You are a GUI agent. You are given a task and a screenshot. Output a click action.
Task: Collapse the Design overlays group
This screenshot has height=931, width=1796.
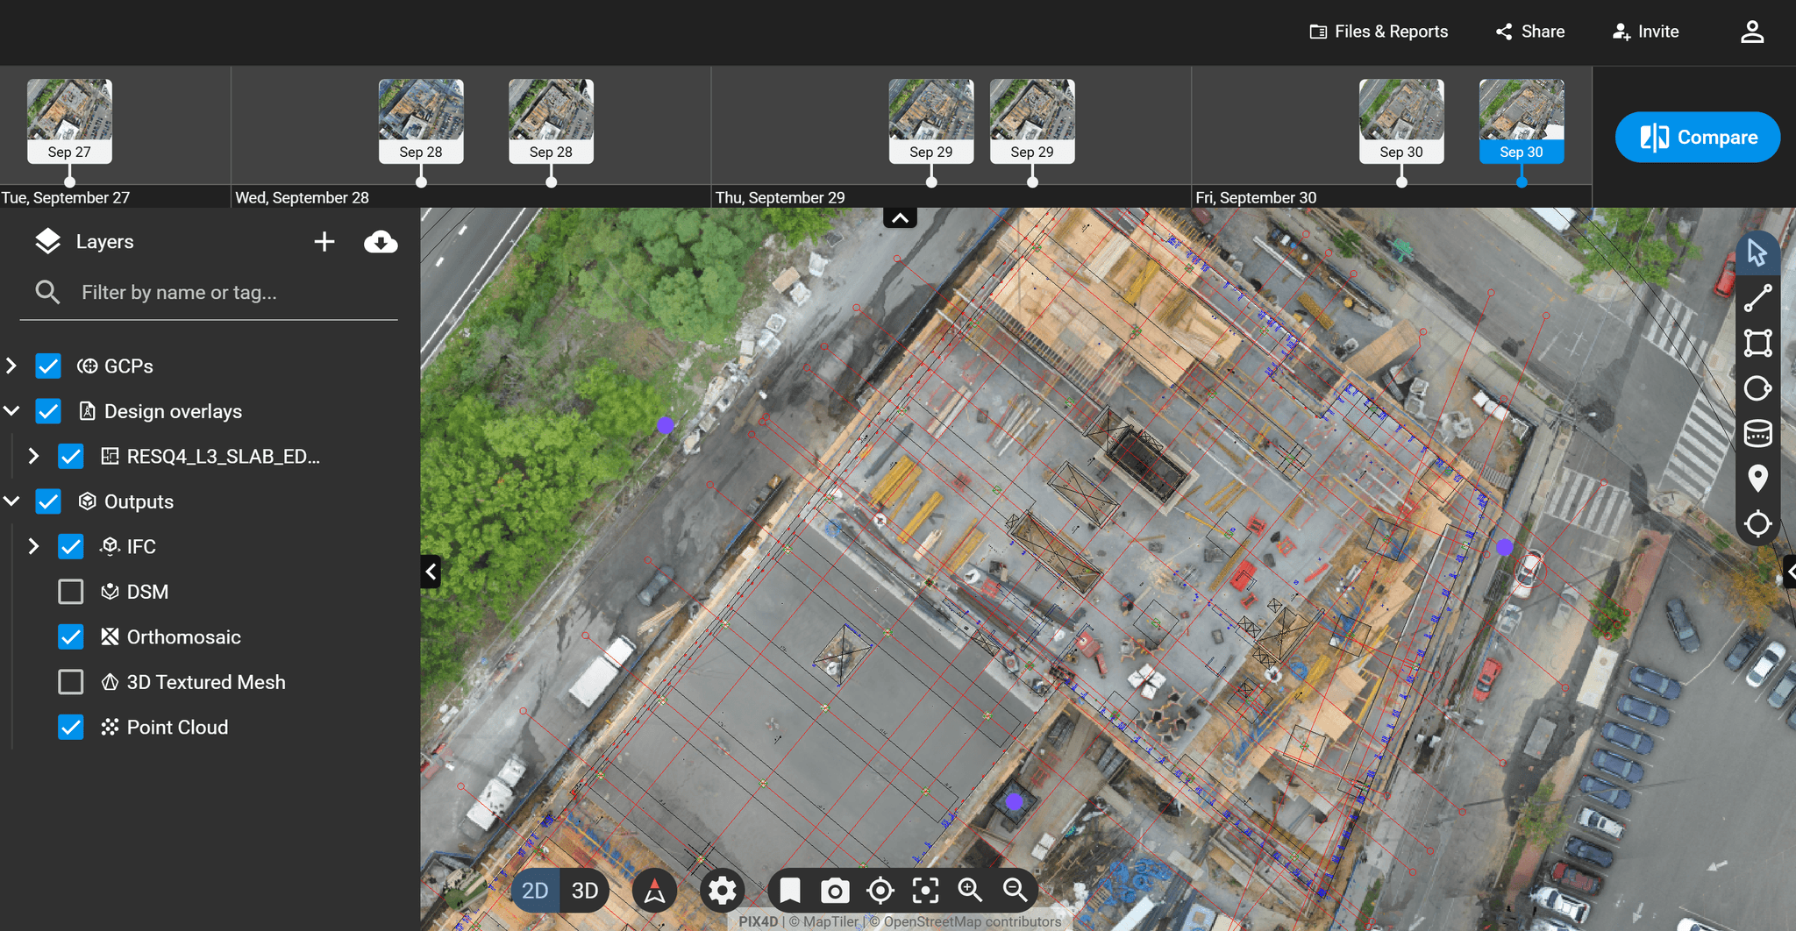click(11, 411)
